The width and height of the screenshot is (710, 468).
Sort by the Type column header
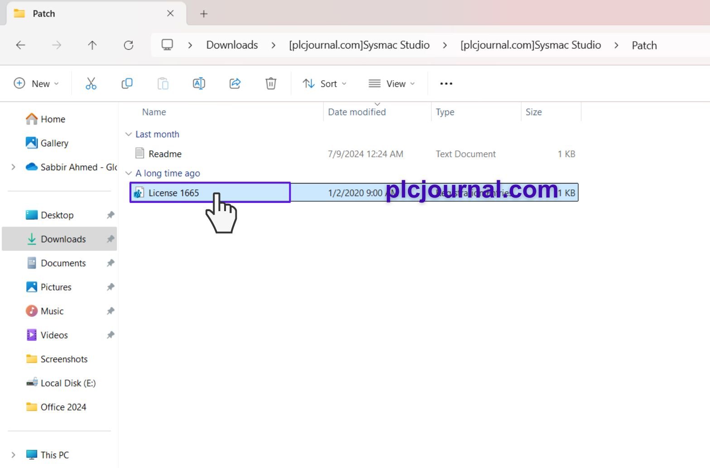click(x=445, y=112)
